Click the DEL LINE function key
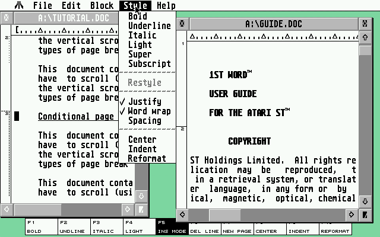This screenshot has width=380, height=237. (x=204, y=229)
